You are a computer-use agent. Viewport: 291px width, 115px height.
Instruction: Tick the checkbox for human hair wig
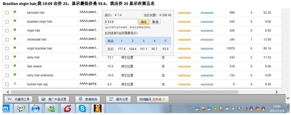(7, 84)
